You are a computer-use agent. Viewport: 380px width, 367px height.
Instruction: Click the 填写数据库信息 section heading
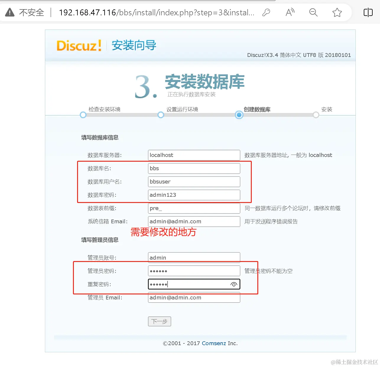click(100, 137)
